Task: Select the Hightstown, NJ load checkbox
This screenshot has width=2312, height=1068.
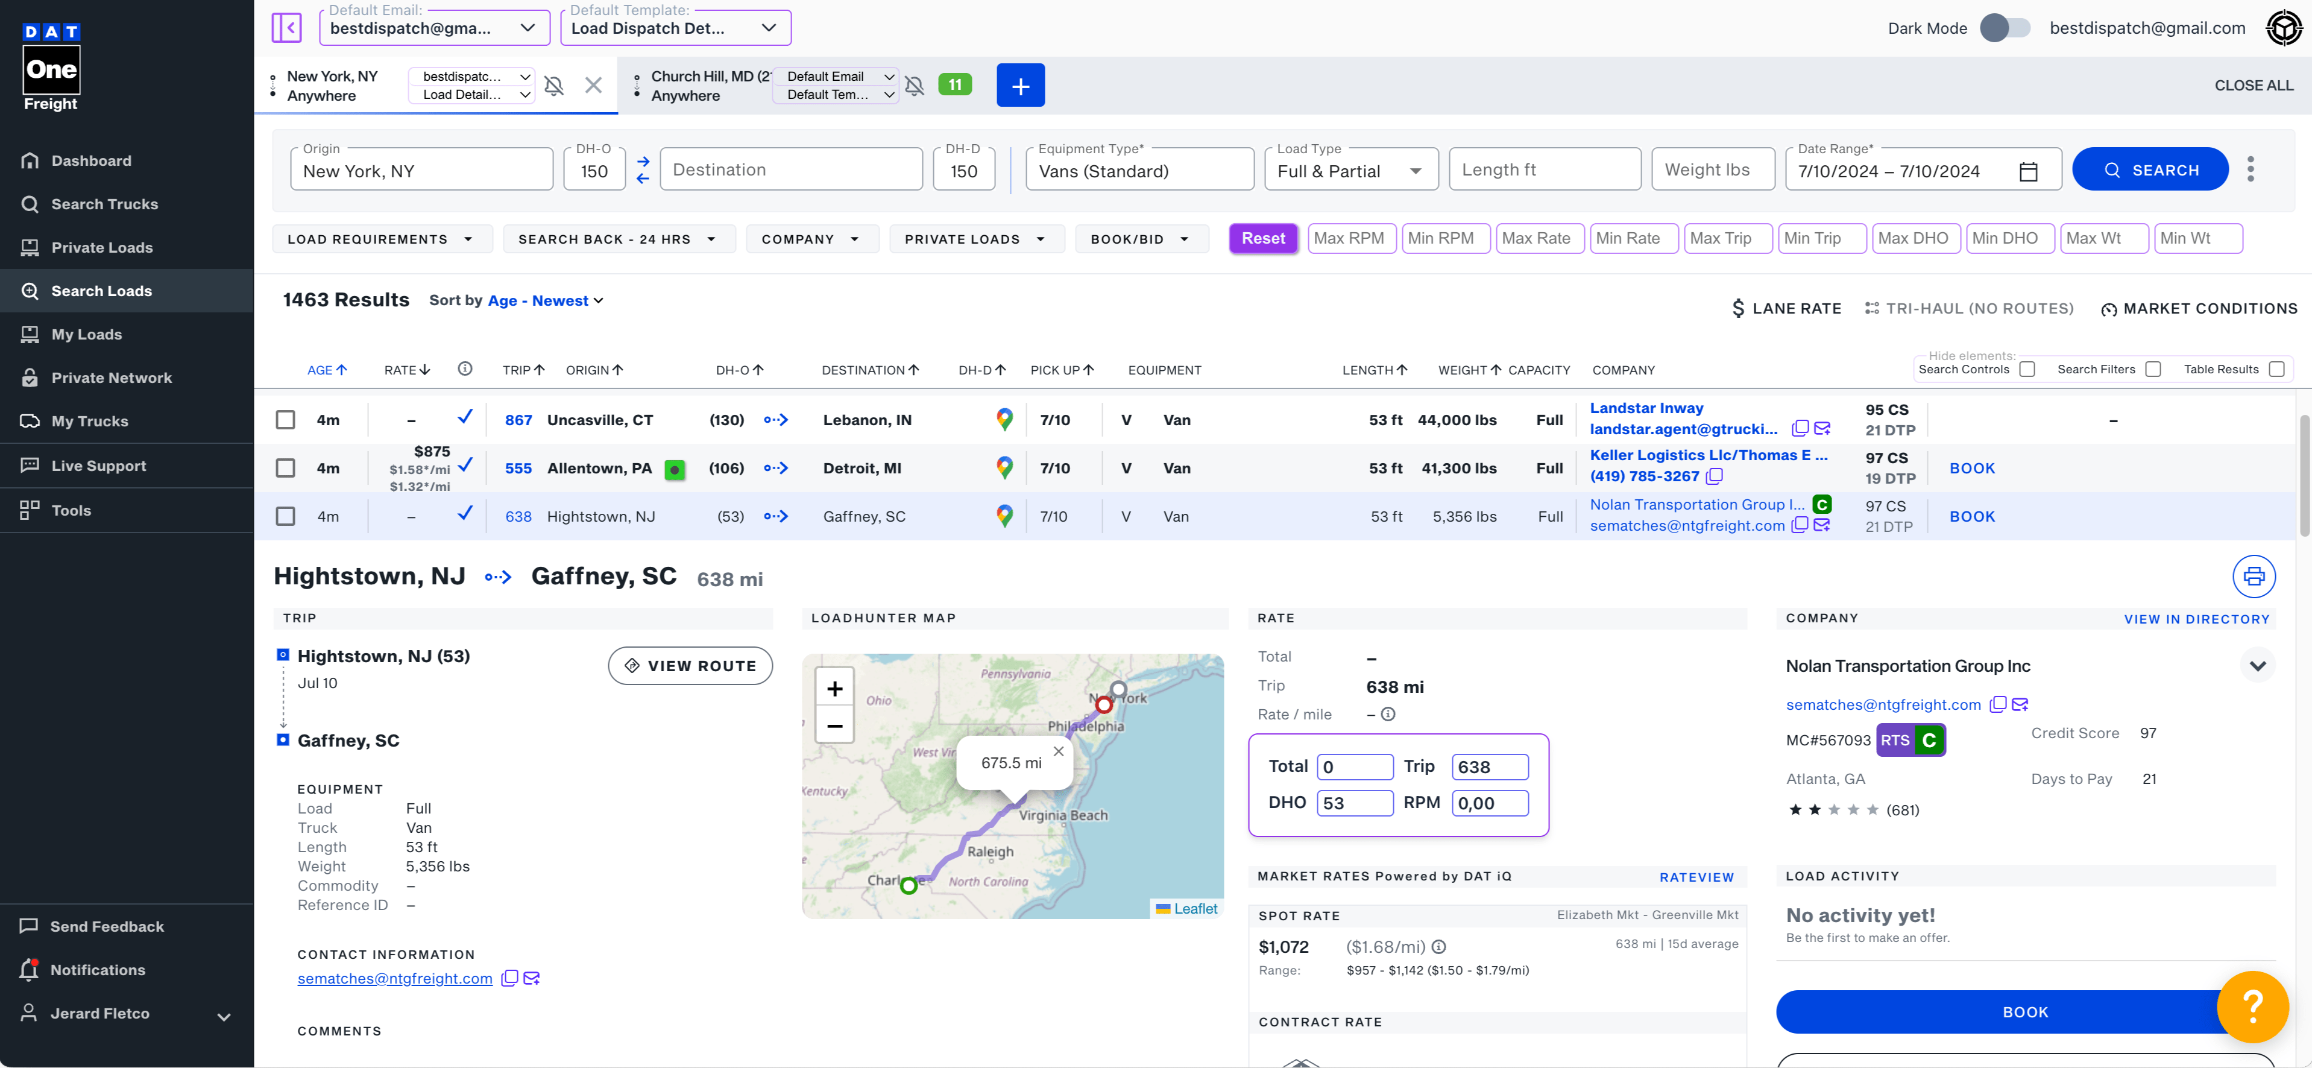Action: 285,516
